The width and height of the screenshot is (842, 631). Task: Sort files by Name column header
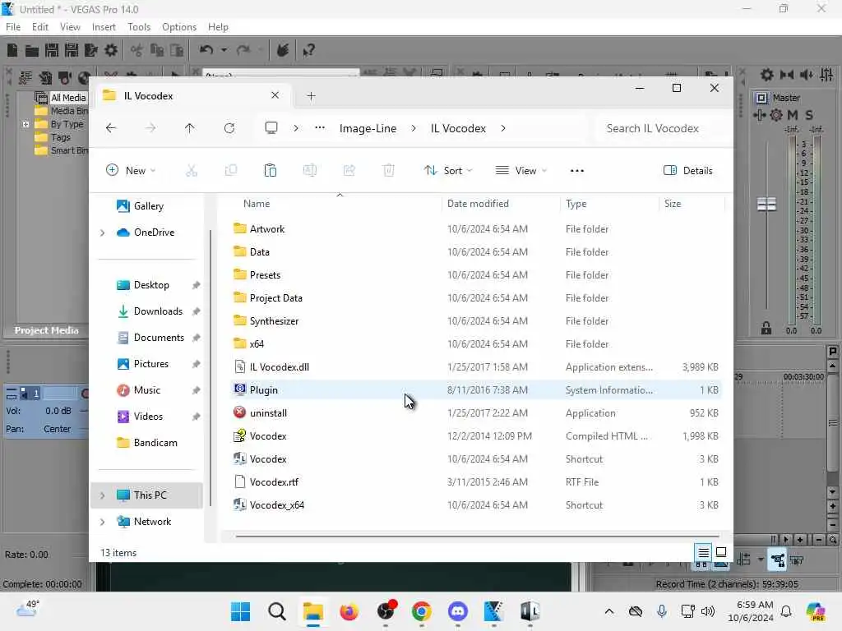tap(257, 204)
